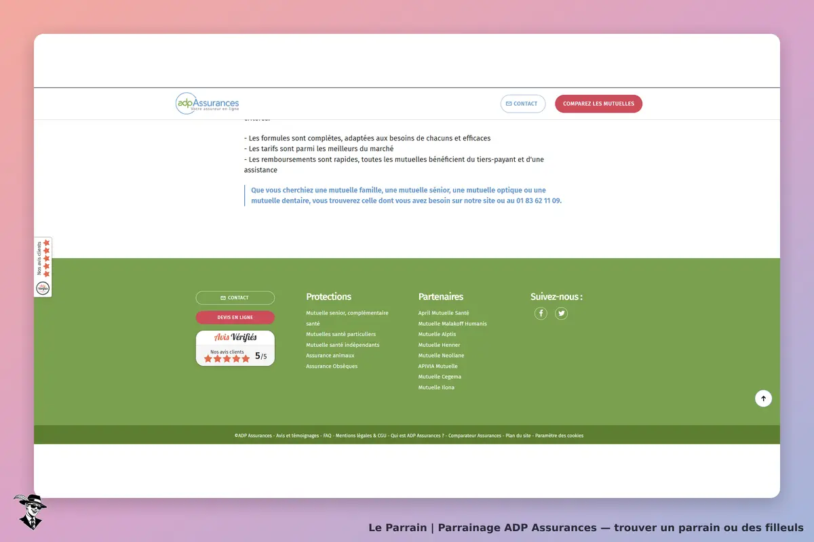Open the Twitter icon under Suivez-nous
Screen dimensions: 814x542
point(561,313)
